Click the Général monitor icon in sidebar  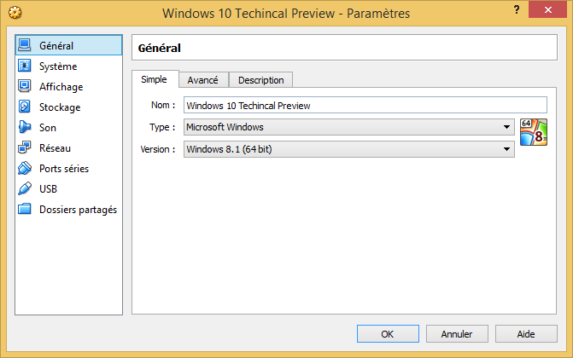(25, 45)
